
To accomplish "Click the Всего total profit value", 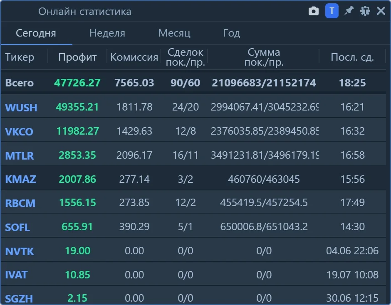I will pyautogui.click(x=77, y=83).
